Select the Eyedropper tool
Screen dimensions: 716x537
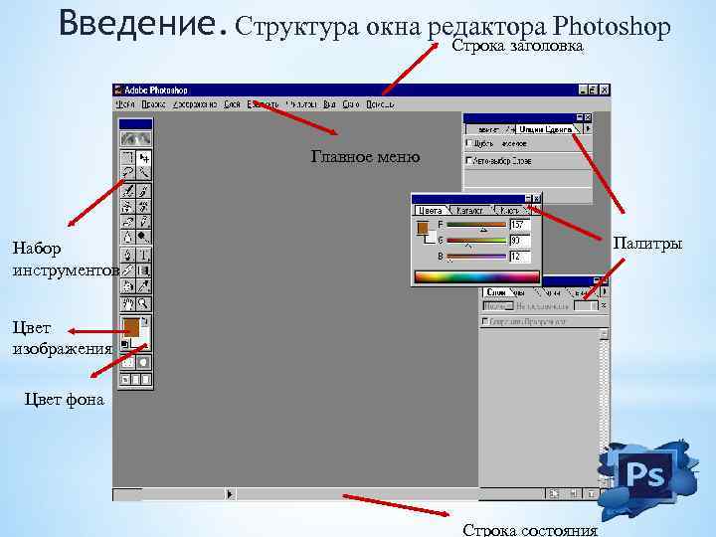click(x=144, y=286)
